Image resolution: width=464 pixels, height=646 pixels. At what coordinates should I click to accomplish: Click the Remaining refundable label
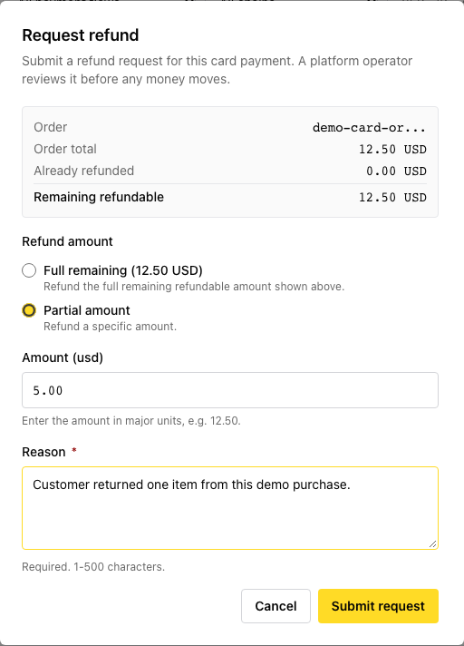[x=99, y=198]
